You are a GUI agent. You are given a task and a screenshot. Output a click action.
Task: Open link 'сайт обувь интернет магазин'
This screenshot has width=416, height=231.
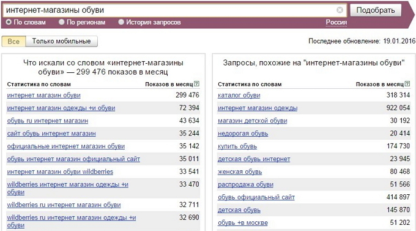click(x=51, y=134)
